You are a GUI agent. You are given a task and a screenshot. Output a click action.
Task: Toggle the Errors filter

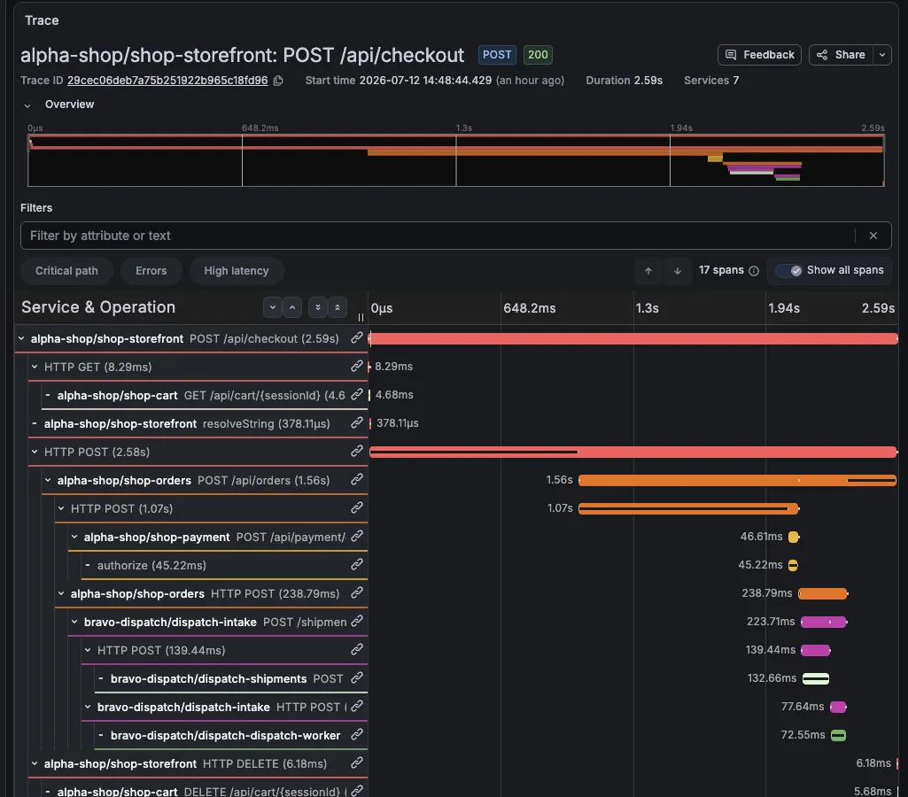click(151, 271)
